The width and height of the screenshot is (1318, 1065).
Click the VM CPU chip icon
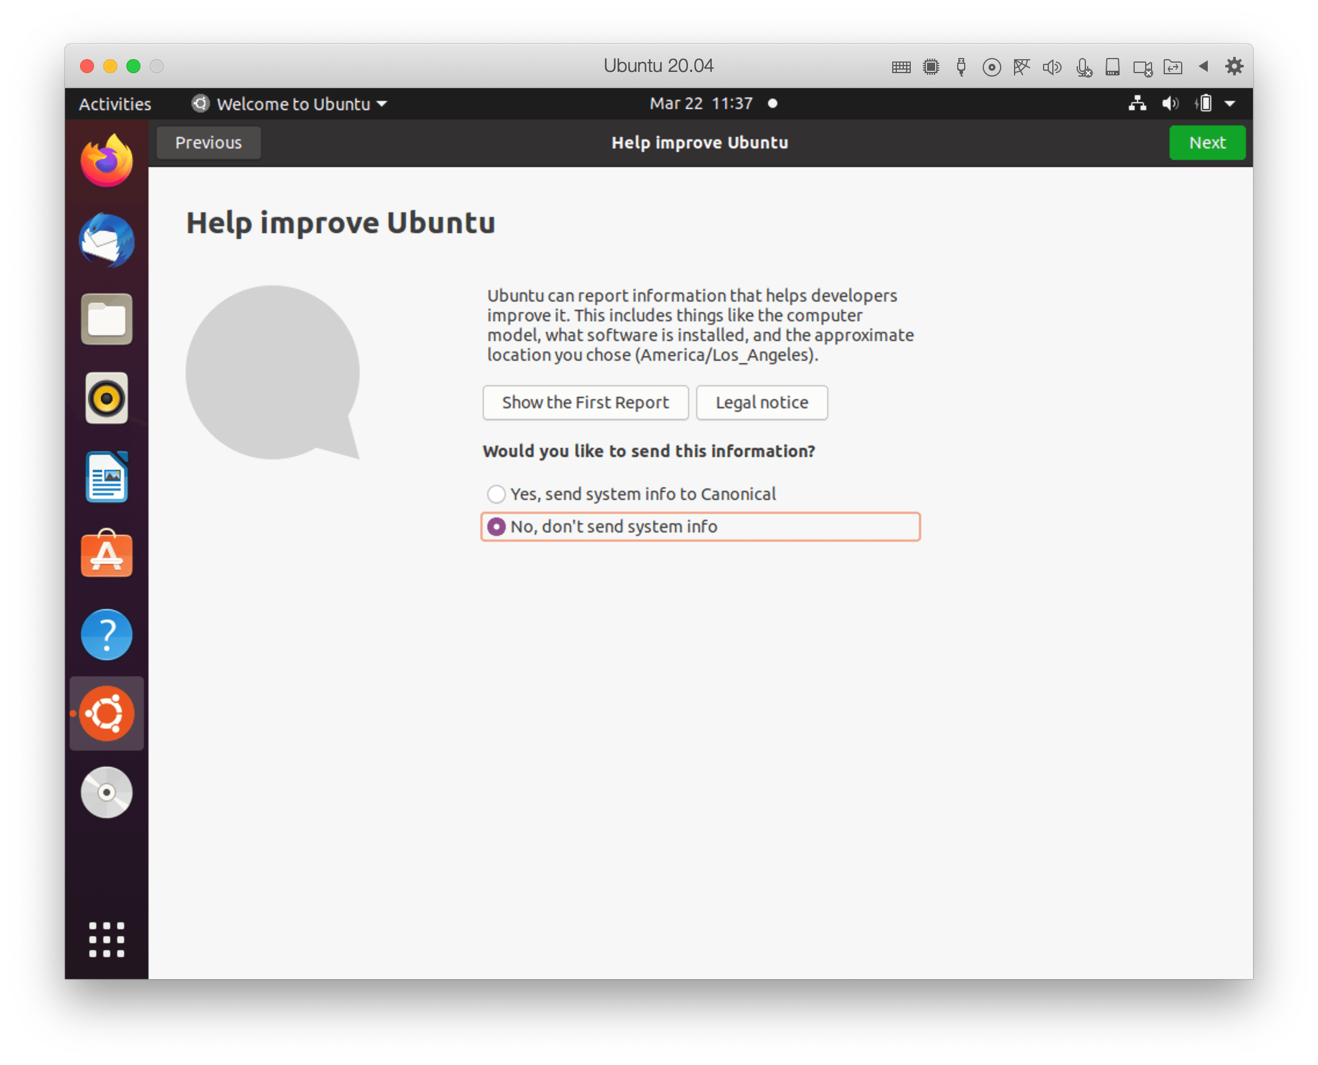click(931, 66)
